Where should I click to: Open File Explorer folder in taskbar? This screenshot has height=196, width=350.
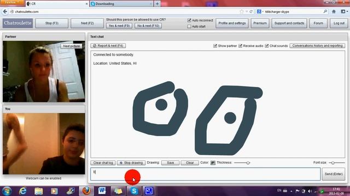[x=39, y=191]
